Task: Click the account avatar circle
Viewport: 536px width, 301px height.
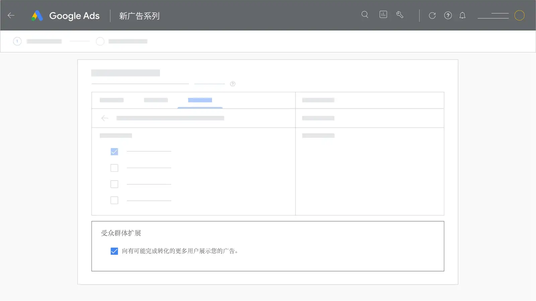Action: 519,15
